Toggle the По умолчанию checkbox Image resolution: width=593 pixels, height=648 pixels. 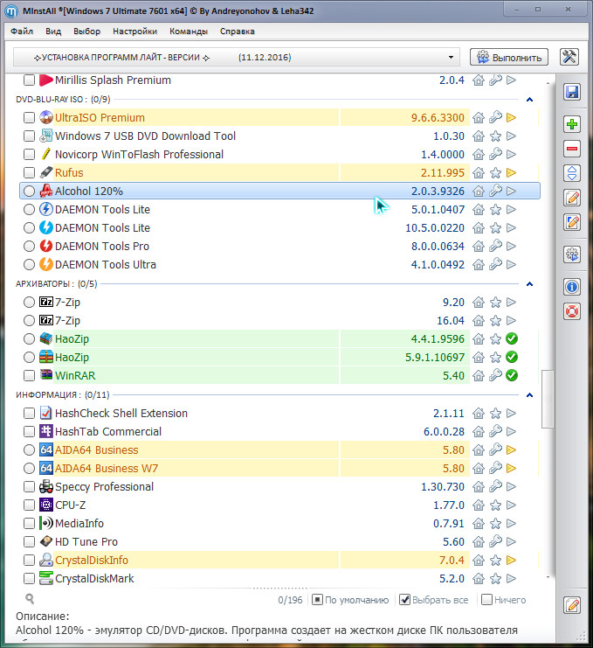pyautogui.click(x=317, y=600)
